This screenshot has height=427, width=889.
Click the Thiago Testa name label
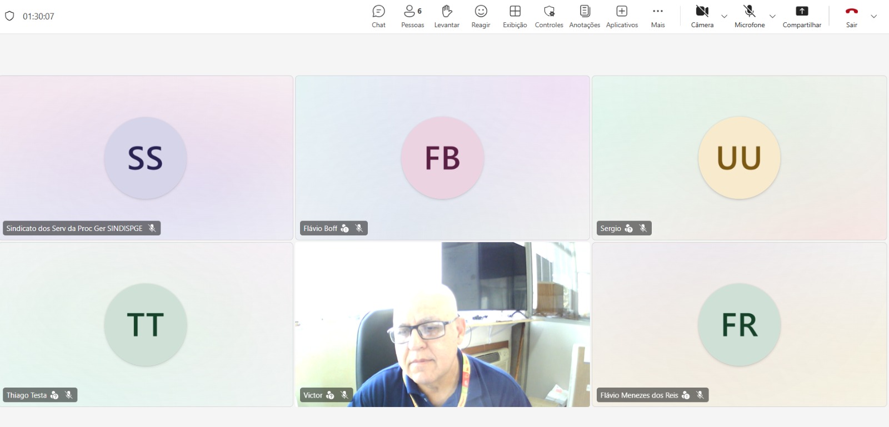[x=27, y=395]
